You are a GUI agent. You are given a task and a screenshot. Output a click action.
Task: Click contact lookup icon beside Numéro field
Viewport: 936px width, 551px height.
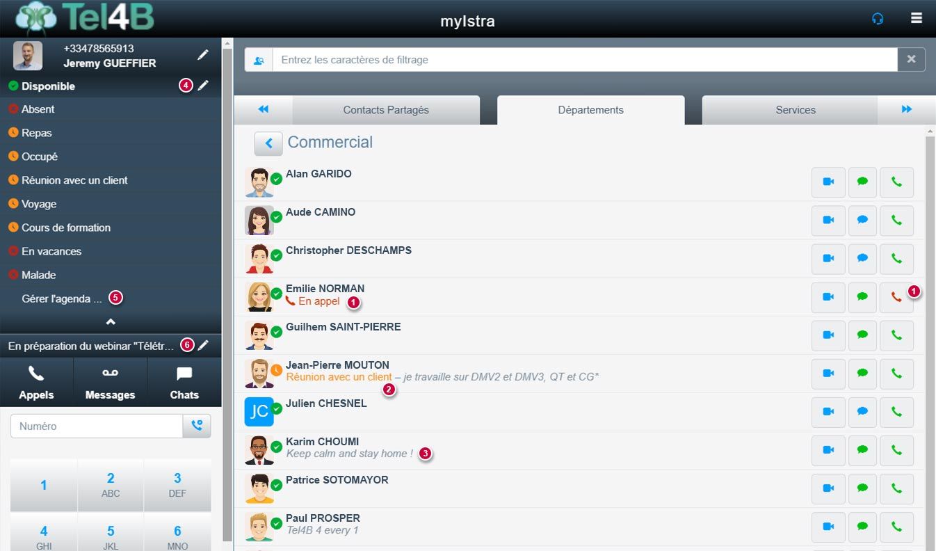(197, 426)
